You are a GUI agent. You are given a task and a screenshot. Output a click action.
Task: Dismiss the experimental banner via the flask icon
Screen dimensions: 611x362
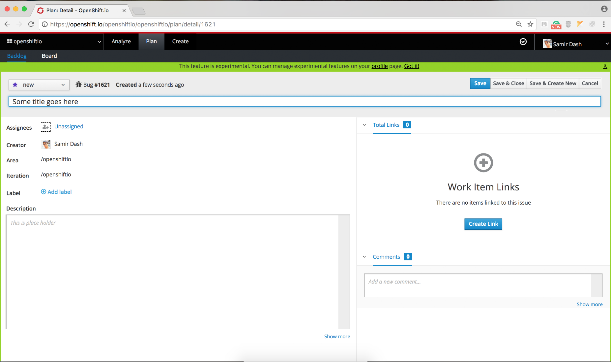point(605,66)
